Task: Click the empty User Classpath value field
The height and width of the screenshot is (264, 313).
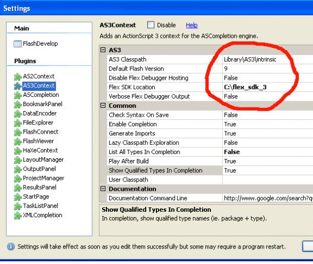Action: point(267,180)
